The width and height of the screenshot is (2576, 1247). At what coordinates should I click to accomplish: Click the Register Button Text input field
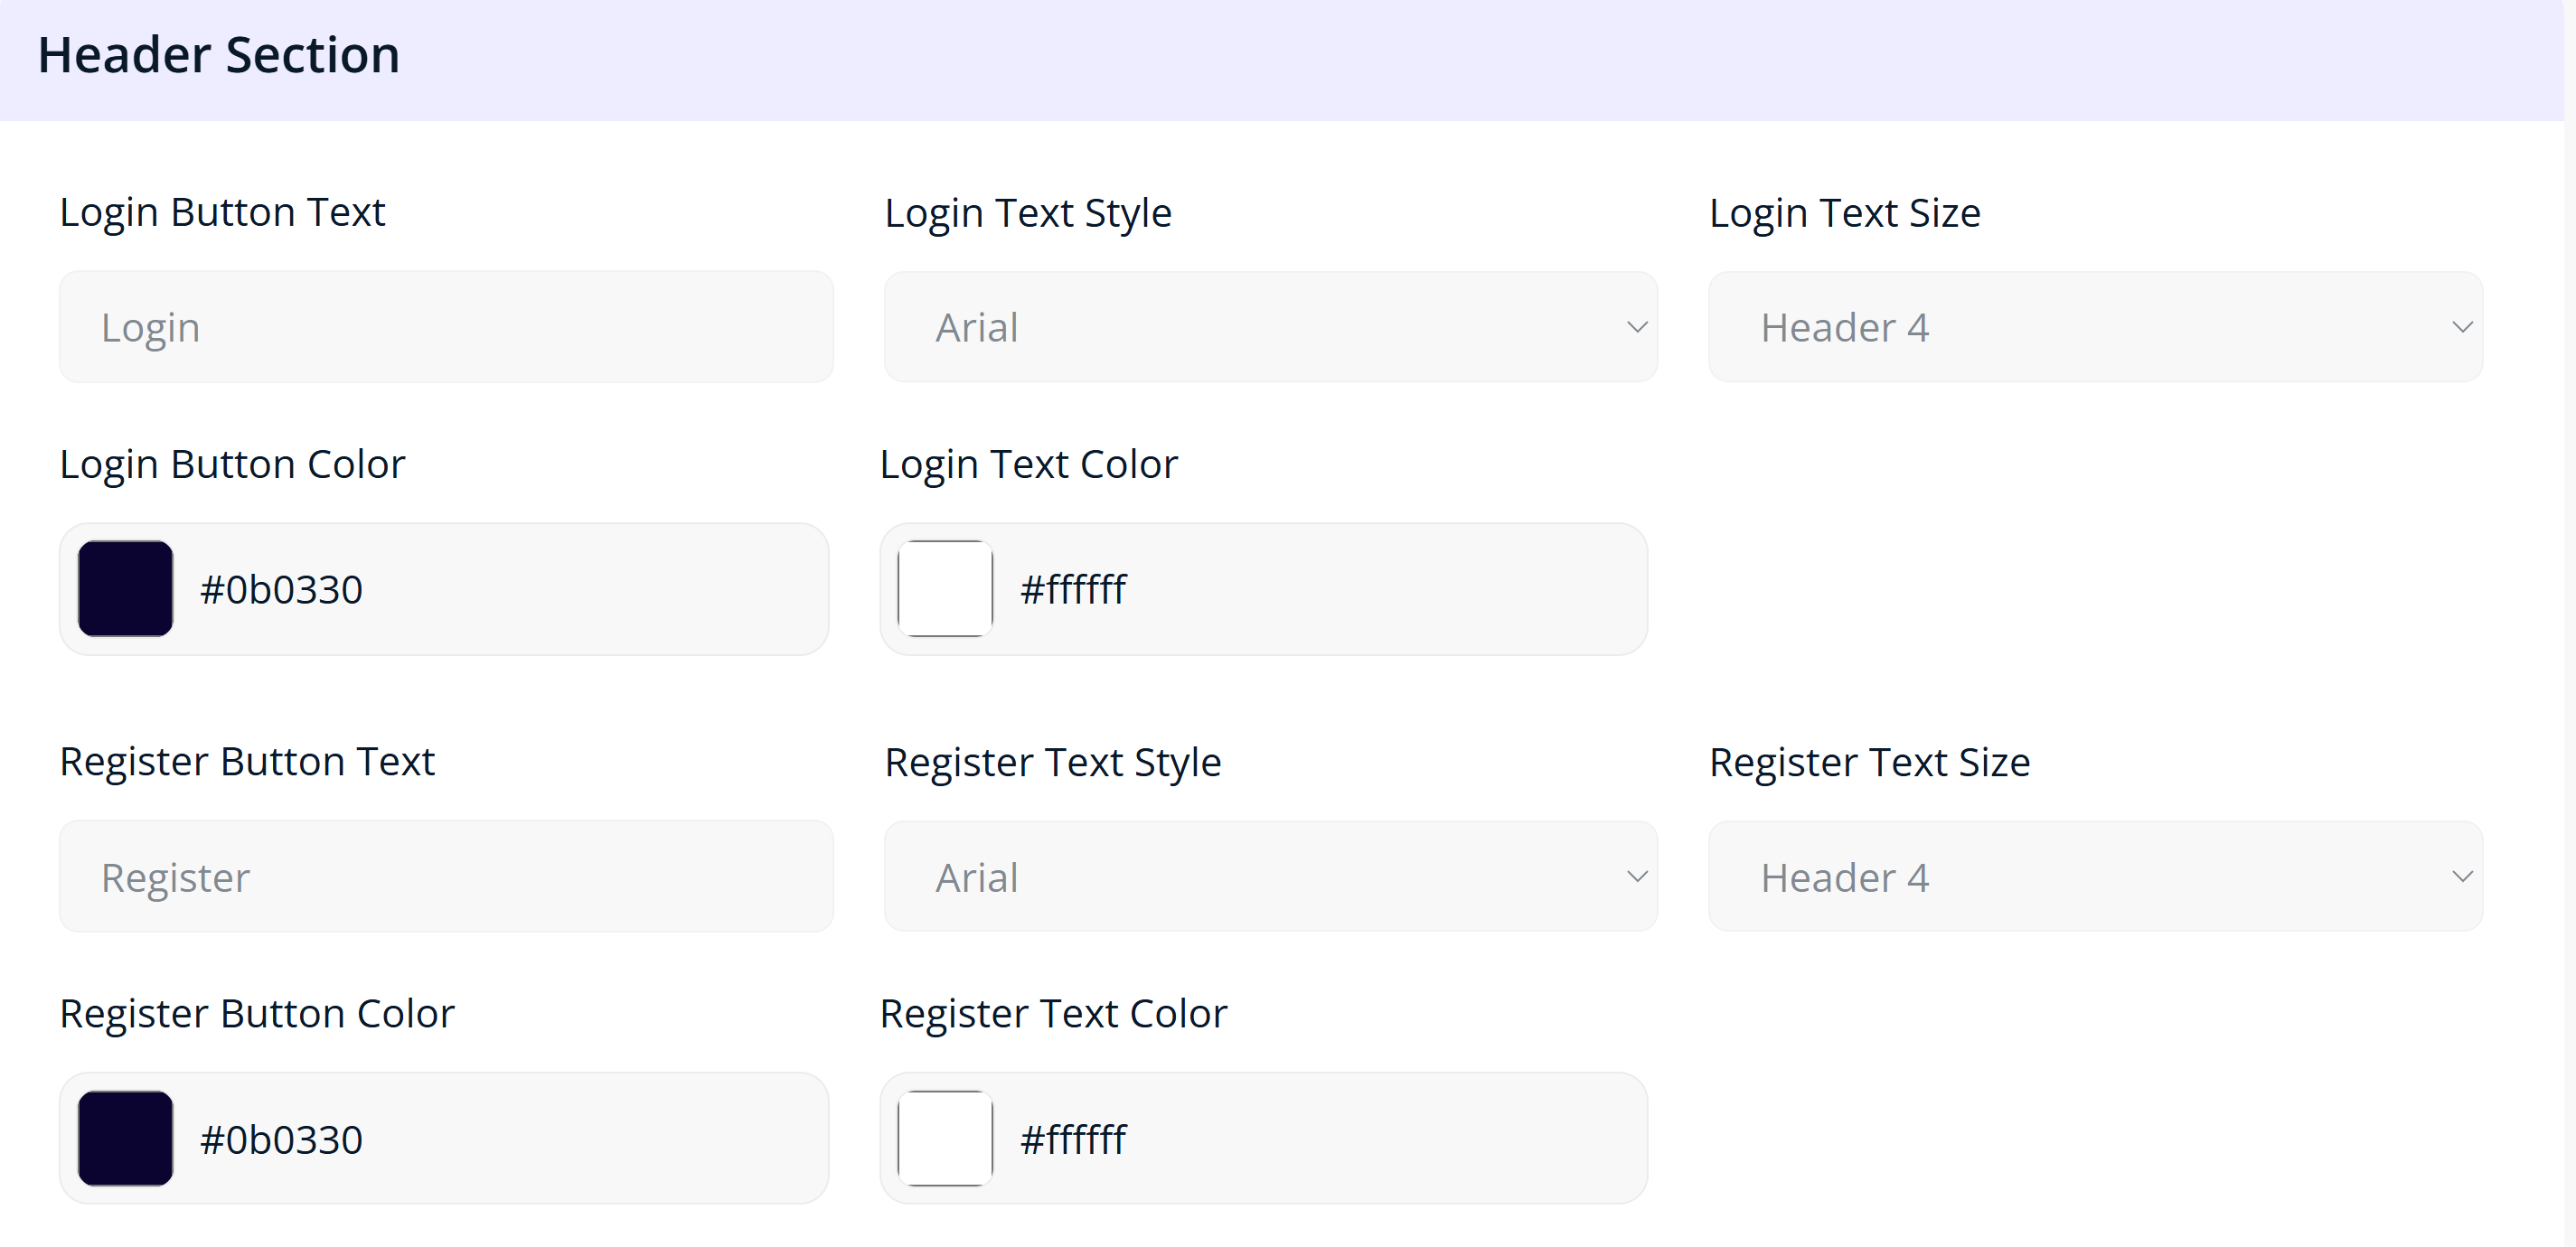coord(446,876)
